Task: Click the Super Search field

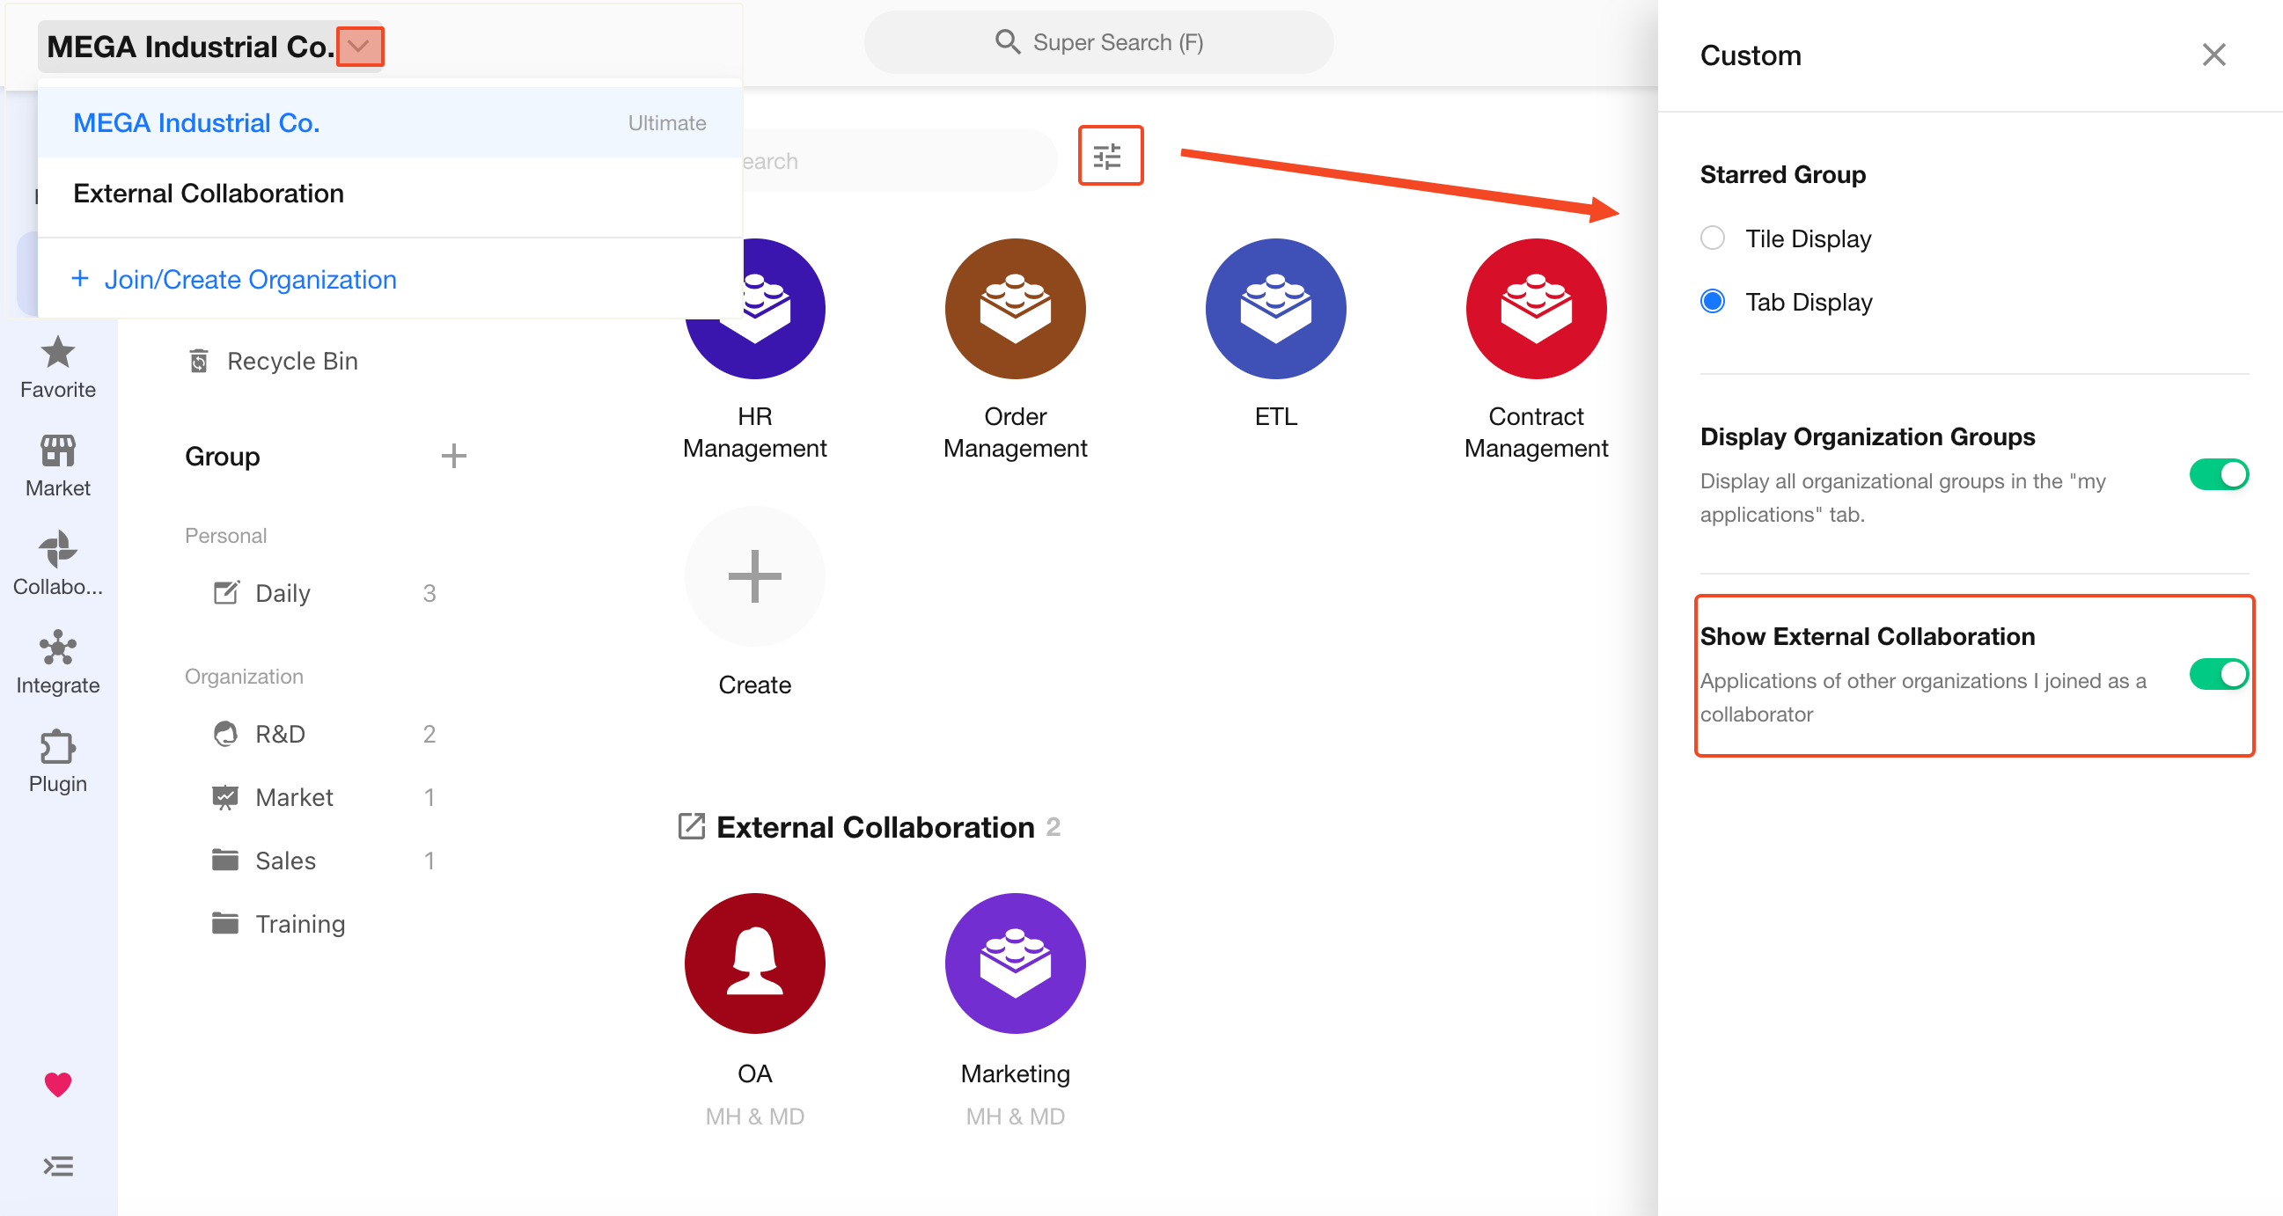Action: click(x=1098, y=42)
